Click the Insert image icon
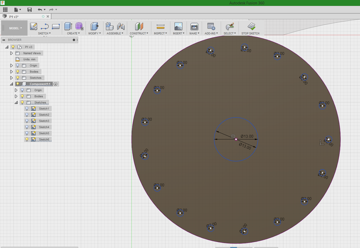This screenshot has height=248, width=360. pos(178,26)
